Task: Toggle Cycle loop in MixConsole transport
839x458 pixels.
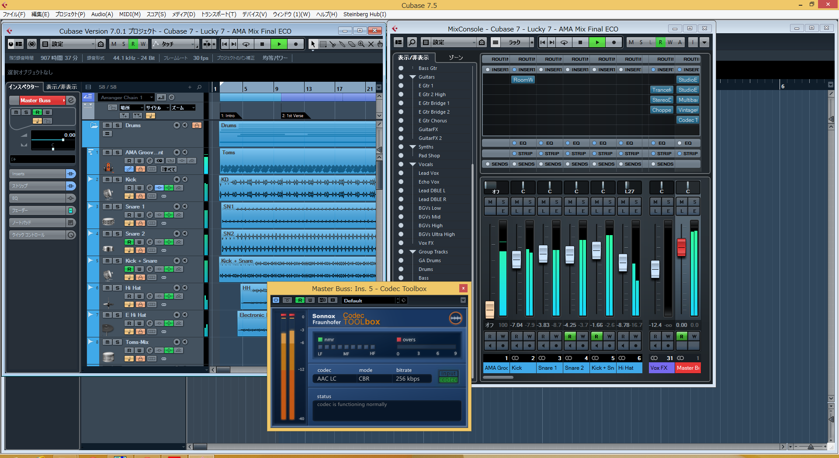Action: (564, 42)
